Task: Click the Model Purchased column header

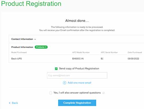Action: tap(19, 52)
